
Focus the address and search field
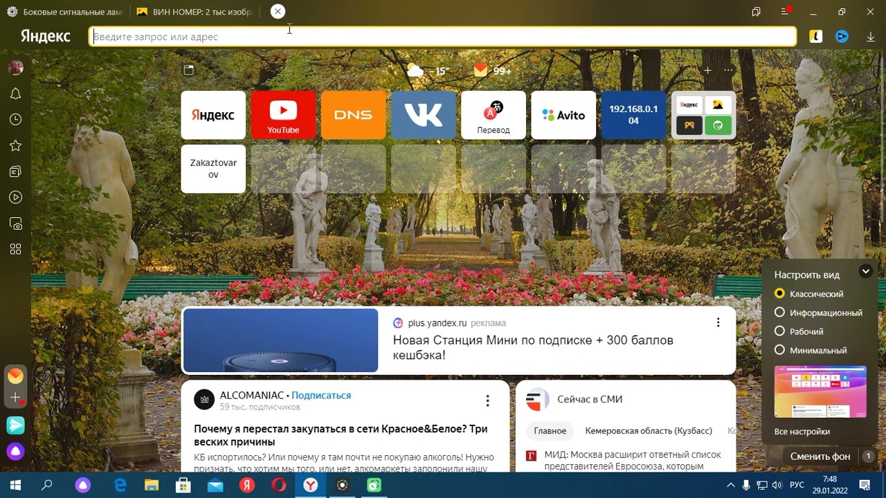(x=443, y=37)
